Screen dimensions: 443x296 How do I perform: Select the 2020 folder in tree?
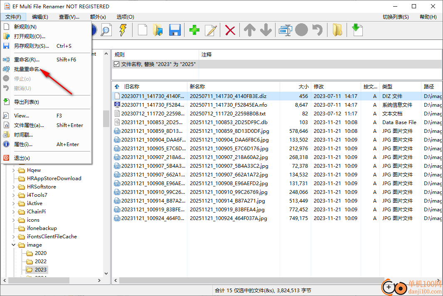(x=41, y=253)
